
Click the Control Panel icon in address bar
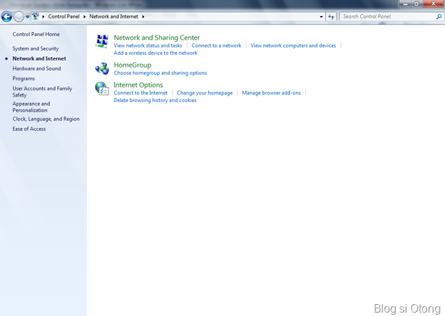tap(35, 17)
